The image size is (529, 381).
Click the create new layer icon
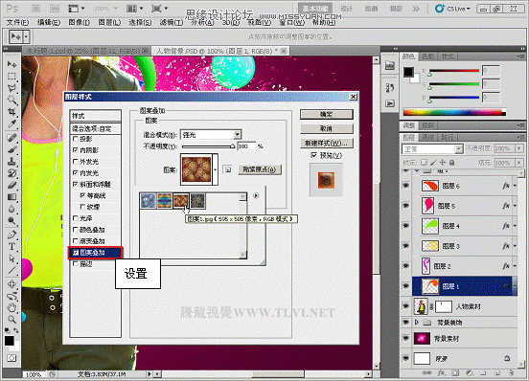click(x=497, y=373)
